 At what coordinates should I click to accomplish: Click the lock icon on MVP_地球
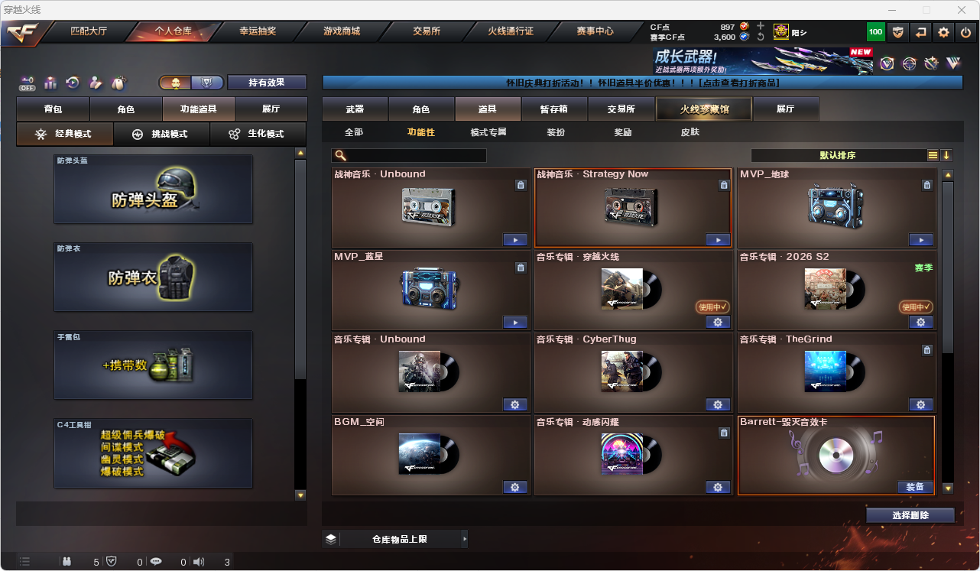coord(926,185)
